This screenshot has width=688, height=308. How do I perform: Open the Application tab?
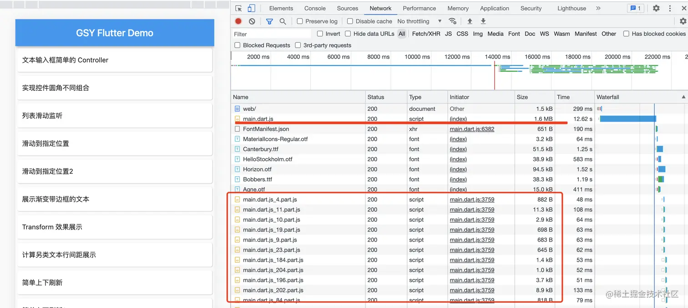pos(495,8)
